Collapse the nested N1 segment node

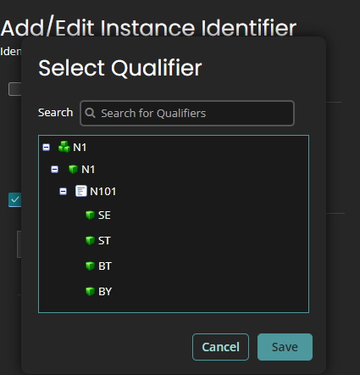pyautogui.click(x=55, y=169)
